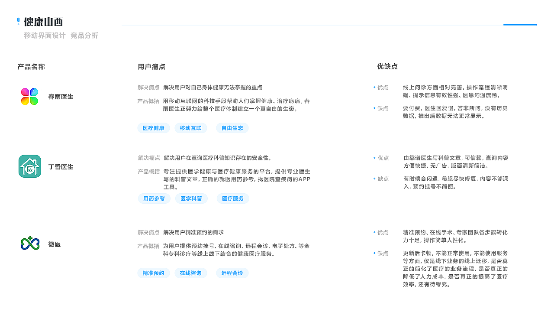Click paragraph starting 专注提供医学健康与医疗健康服务
Screen dimensions: 554x312
click(237, 179)
